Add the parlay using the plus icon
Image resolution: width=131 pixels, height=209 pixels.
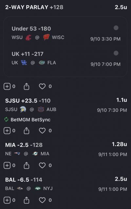7,86
